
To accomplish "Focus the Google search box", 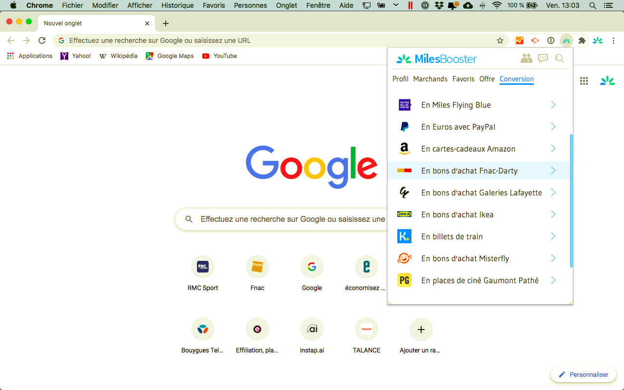I will pos(282,219).
